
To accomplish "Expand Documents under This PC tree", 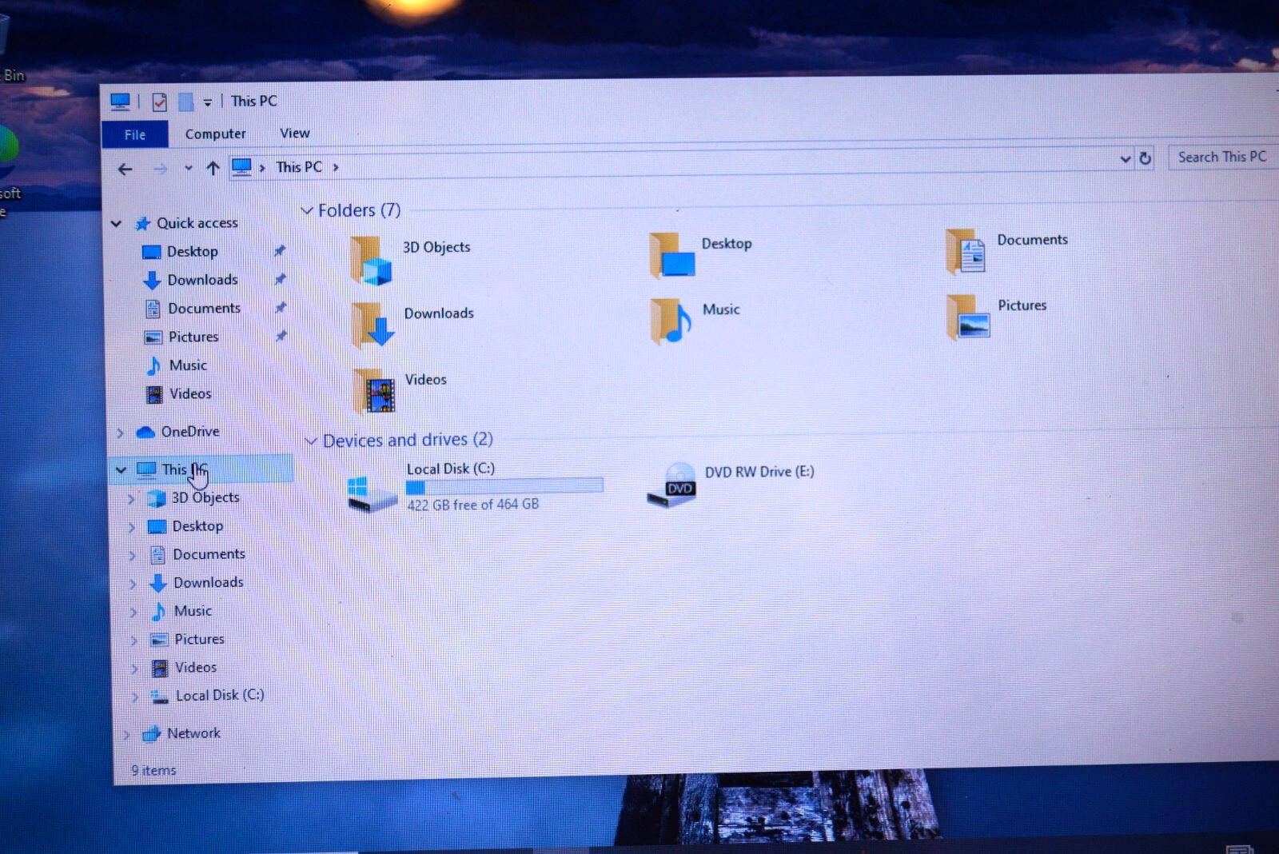I will [x=133, y=555].
